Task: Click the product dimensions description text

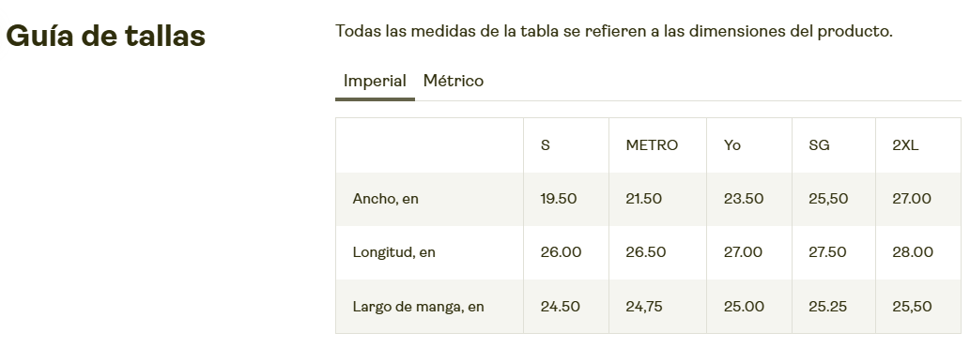Action: [614, 31]
